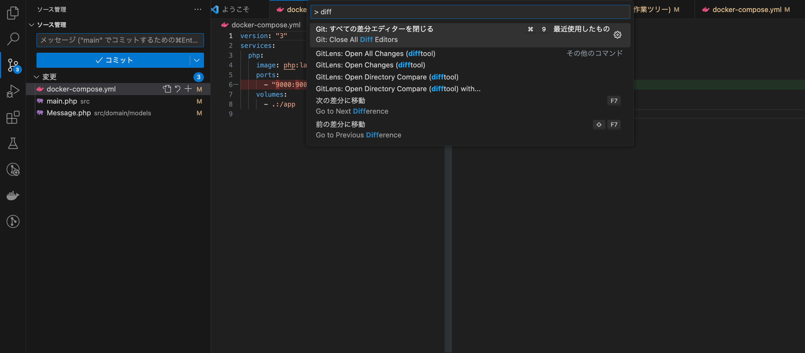Configure keybinding gear for Close All Diff Editors
Viewport: 805px width, 353px height.
[x=617, y=35]
